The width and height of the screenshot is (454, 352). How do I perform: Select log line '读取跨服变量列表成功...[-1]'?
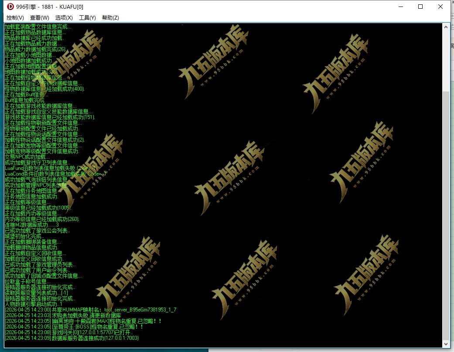click(36, 293)
